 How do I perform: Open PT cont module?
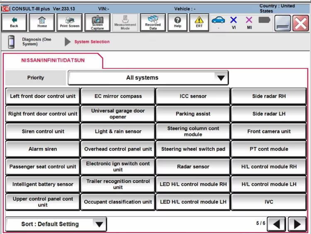pos(269,149)
